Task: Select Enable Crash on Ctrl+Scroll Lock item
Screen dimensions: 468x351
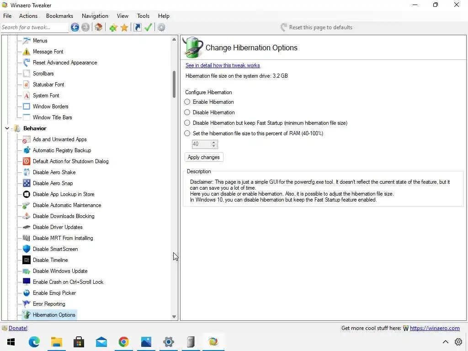Action: pos(68,282)
